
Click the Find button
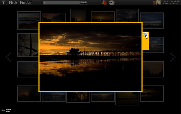pyautogui.click(x=84, y=3)
